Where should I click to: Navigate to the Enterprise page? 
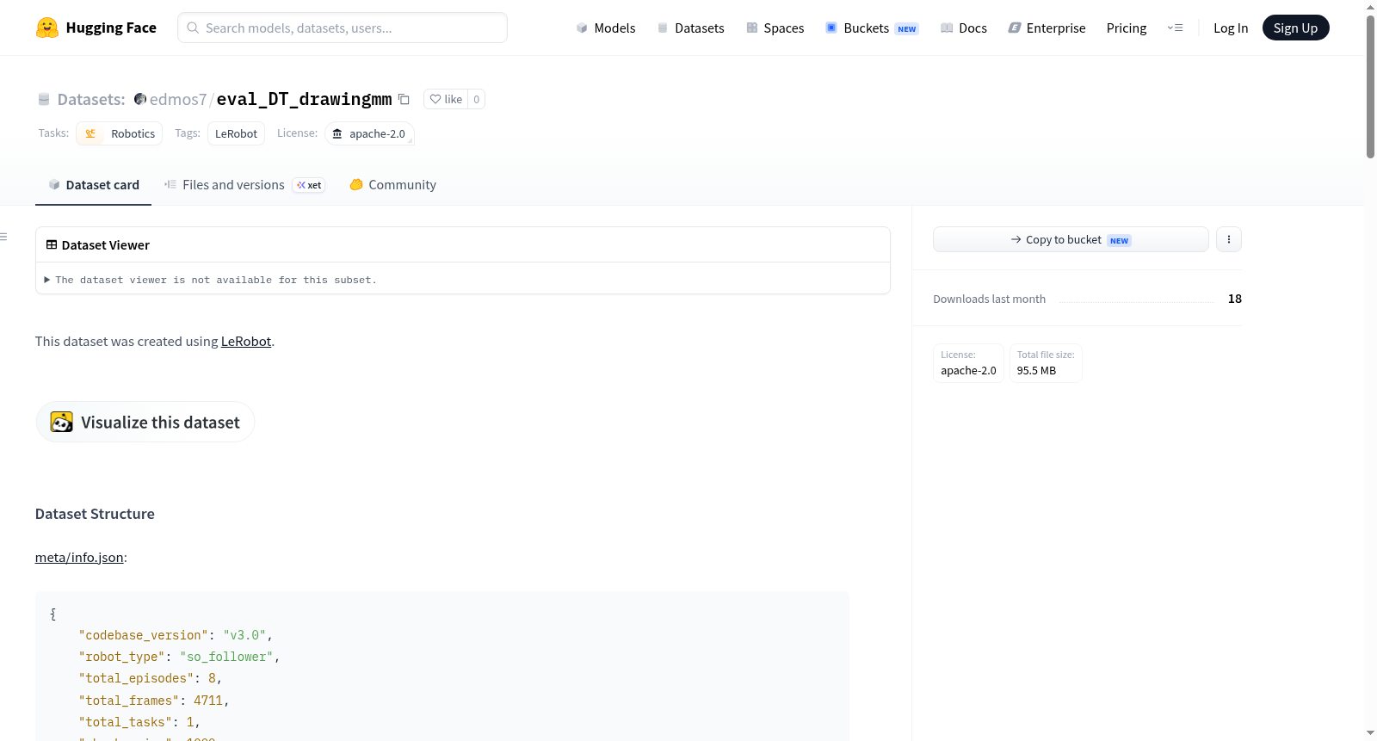[1047, 28]
